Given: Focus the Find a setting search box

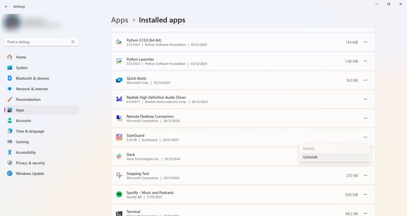Looking at the screenshot, I should pos(41,42).
